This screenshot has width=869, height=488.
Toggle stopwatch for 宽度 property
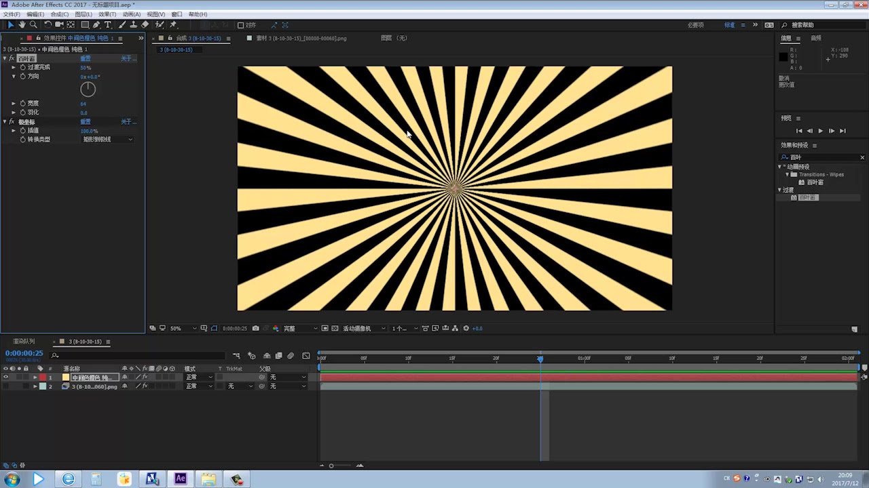22,103
